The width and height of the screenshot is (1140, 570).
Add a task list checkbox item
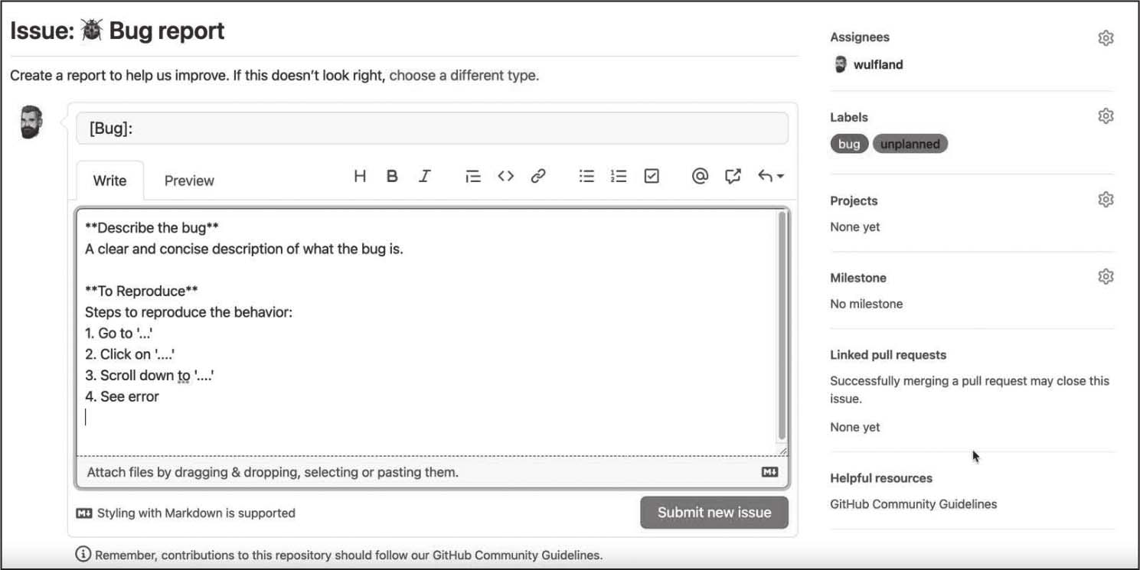coord(652,176)
